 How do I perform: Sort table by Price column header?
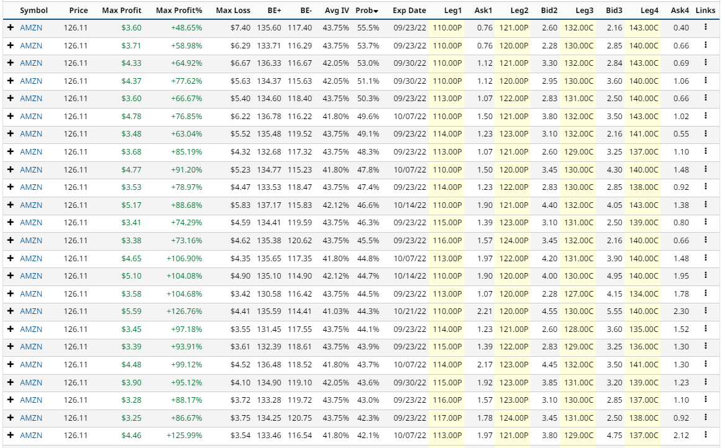pyautogui.click(x=78, y=10)
